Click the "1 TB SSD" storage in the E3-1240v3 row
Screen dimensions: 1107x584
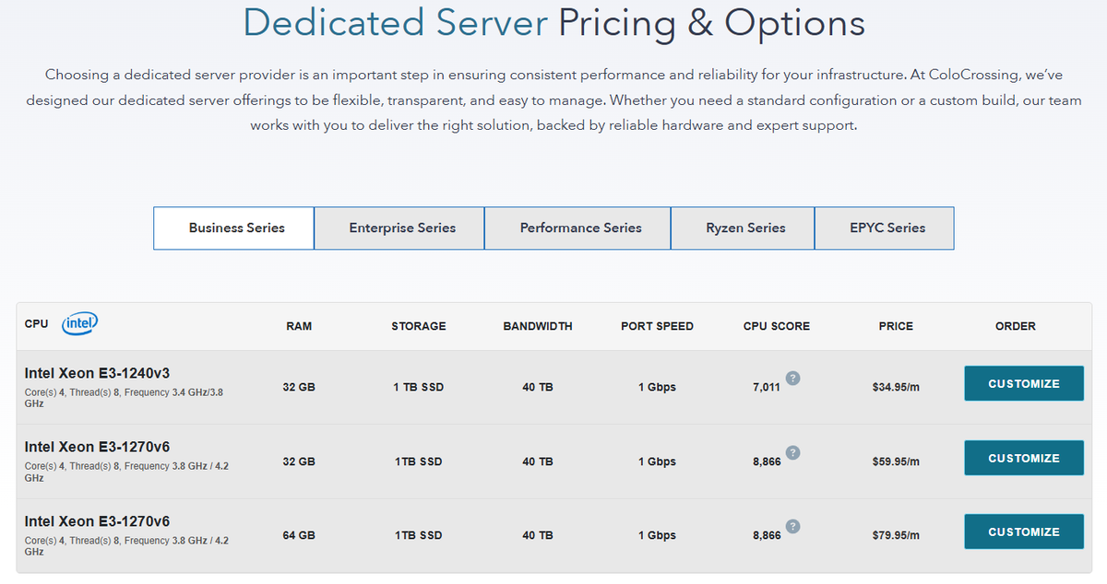tap(418, 387)
